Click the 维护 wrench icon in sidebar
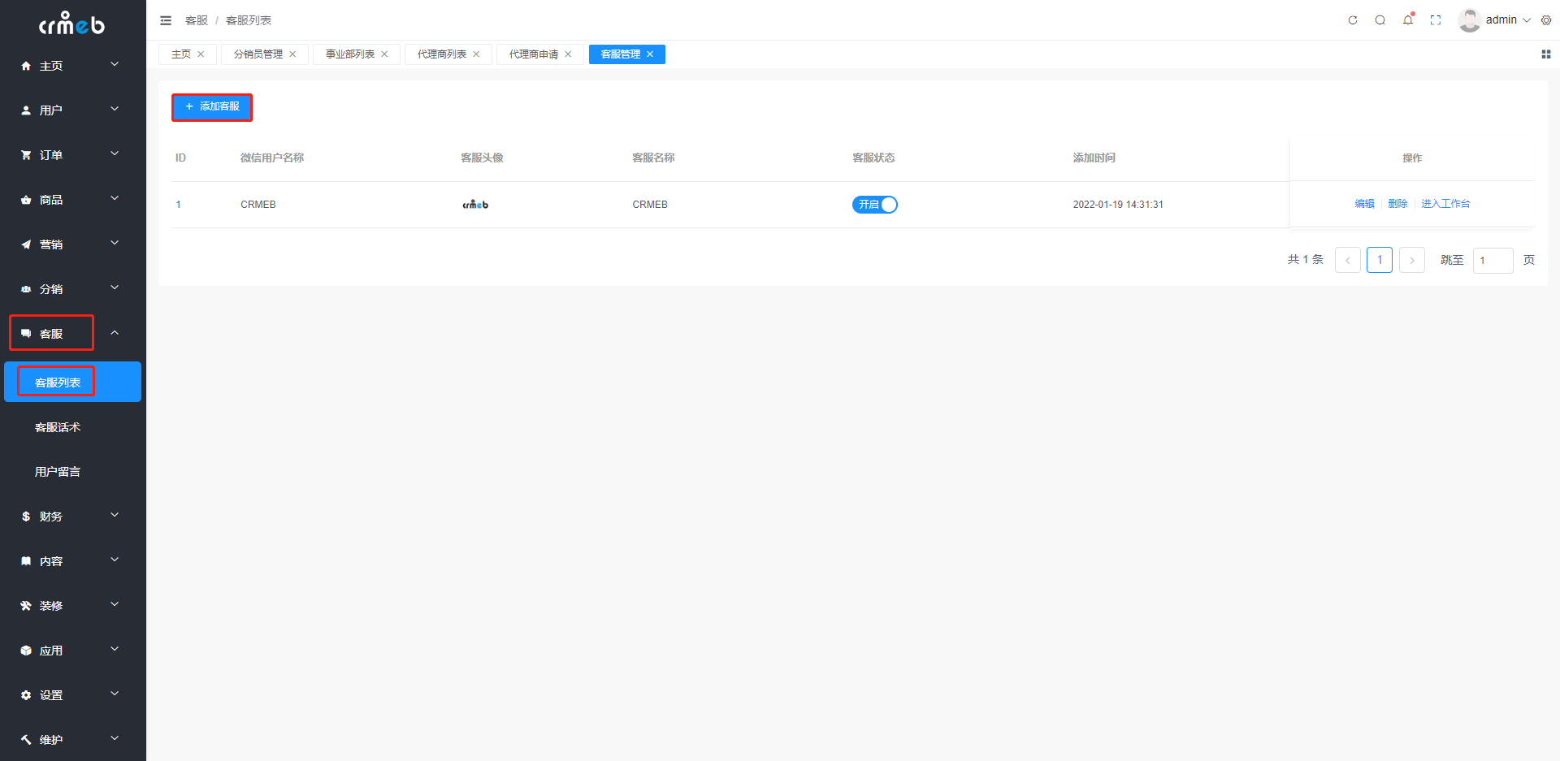The width and height of the screenshot is (1560, 761). point(26,740)
